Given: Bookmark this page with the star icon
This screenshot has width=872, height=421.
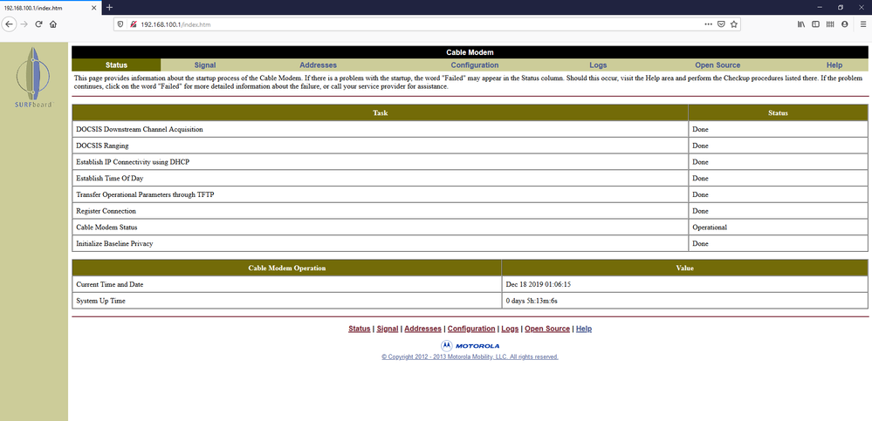Looking at the screenshot, I should 733,24.
